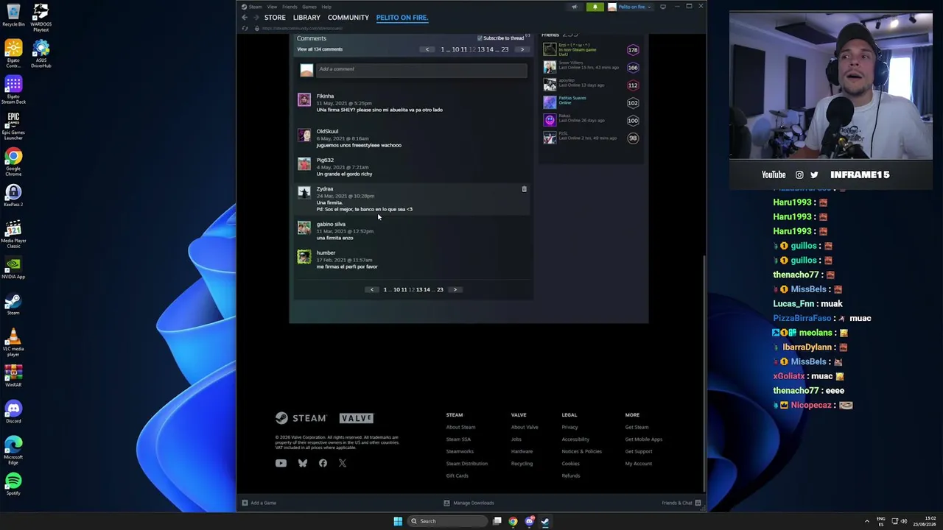Open the Steamworks footer link
Image resolution: width=943 pixels, height=530 pixels.
[x=460, y=451]
